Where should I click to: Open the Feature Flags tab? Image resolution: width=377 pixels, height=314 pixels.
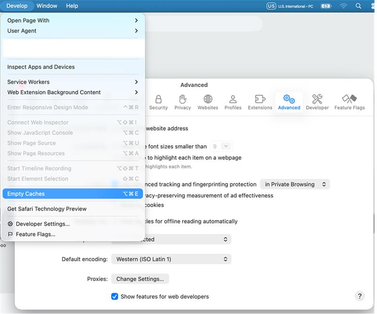pos(349,102)
